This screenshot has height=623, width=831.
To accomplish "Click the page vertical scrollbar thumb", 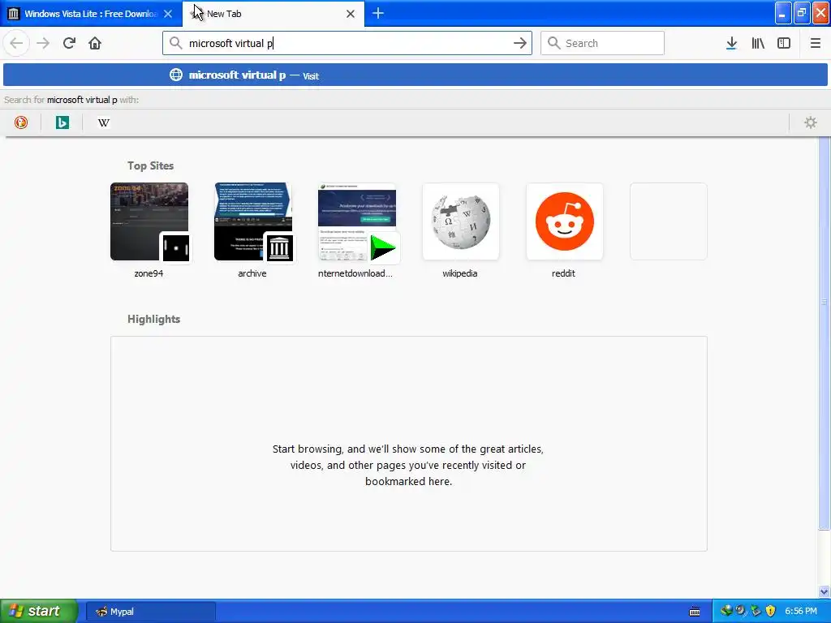I will coord(824,333).
